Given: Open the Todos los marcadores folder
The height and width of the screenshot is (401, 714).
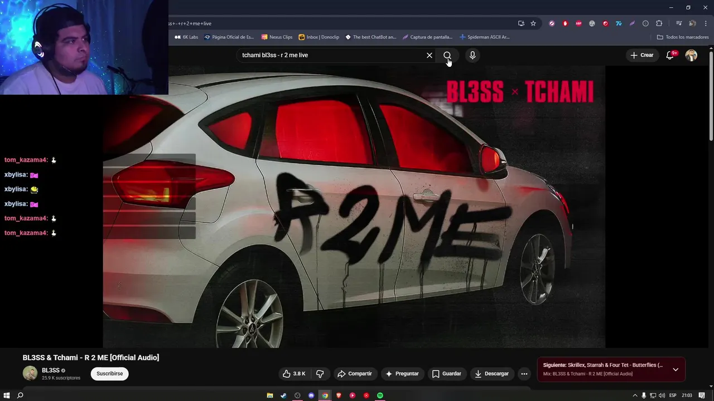Looking at the screenshot, I should (x=683, y=37).
